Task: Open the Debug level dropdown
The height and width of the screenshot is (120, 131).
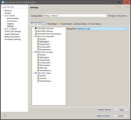Action: 102,29
